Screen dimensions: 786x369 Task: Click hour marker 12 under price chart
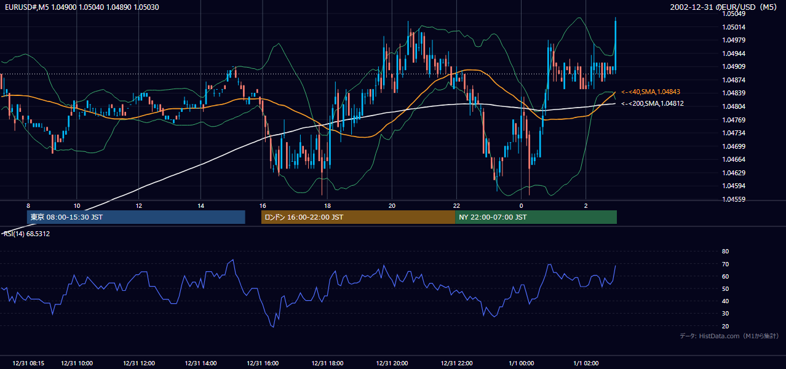139,205
